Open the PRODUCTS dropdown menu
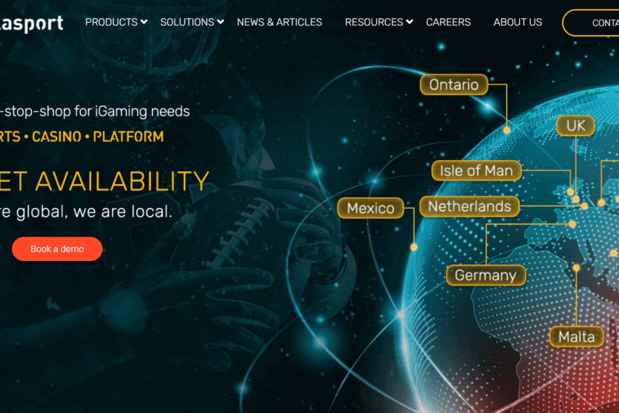 [116, 22]
